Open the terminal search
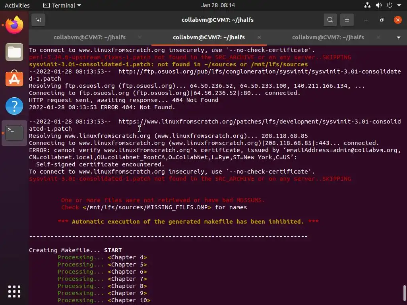Viewport: 407px width, 305px height. [x=330, y=20]
